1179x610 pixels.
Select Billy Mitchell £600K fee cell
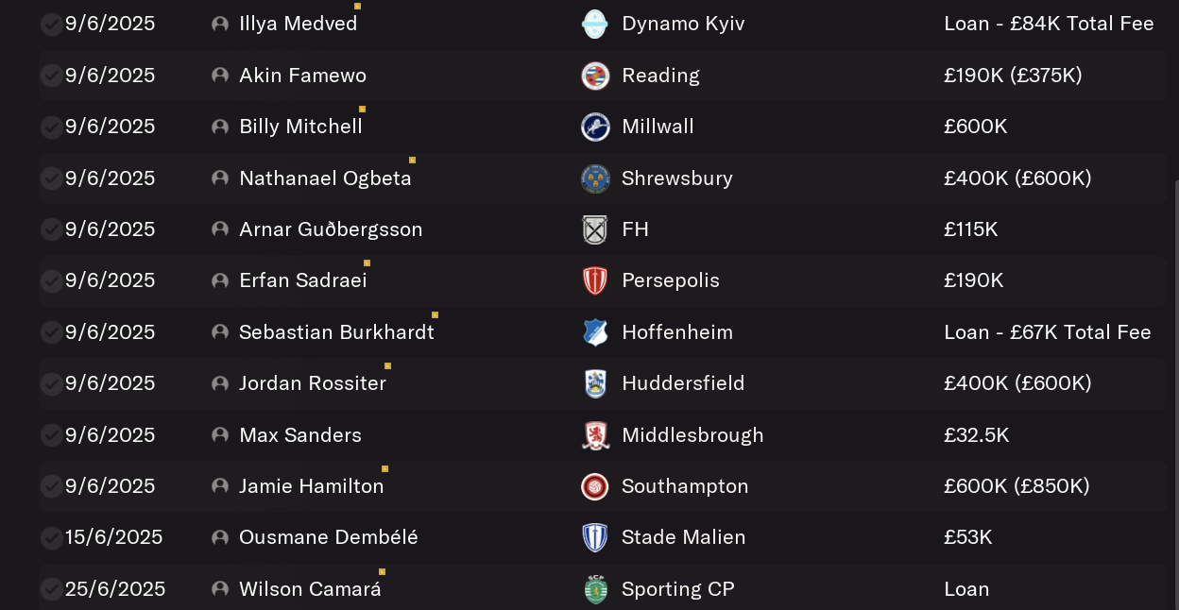tap(975, 127)
